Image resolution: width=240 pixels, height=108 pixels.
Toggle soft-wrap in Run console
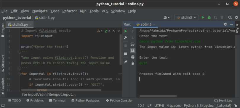[133, 44]
